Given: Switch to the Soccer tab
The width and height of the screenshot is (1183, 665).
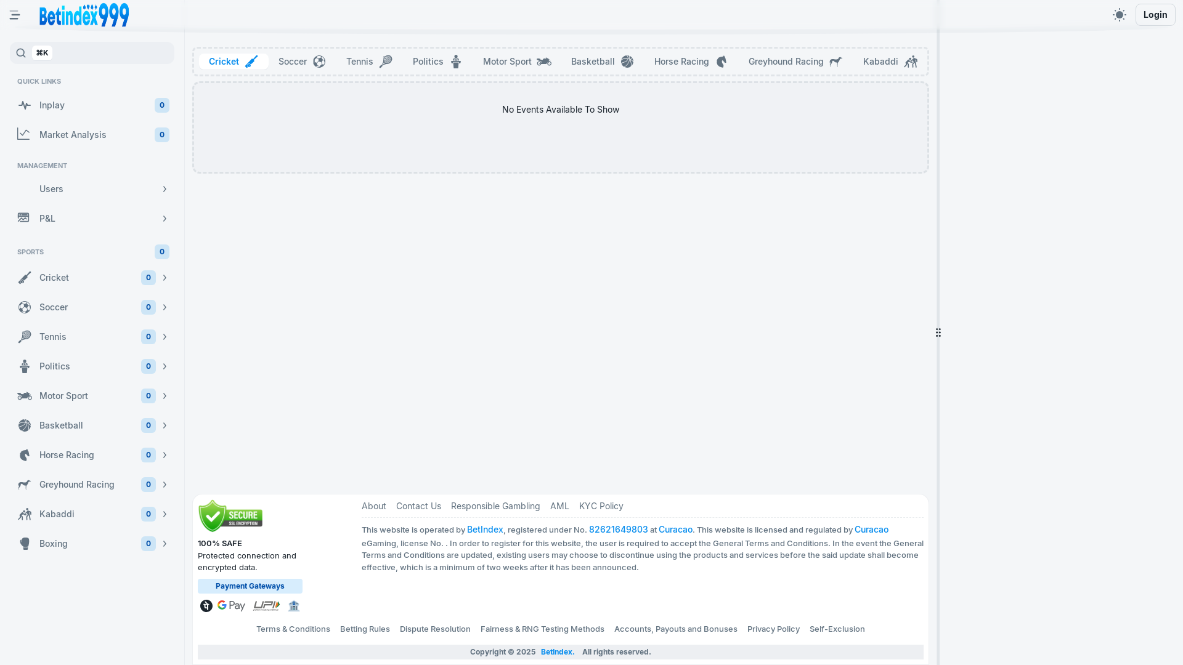Looking at the screenshot, I should pos(302,62).
